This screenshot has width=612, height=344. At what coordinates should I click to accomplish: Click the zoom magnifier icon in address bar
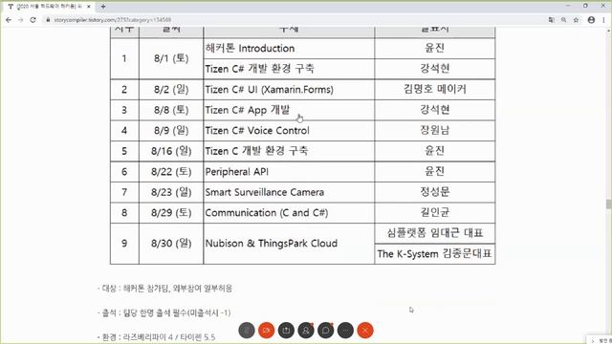[x=563, y=20]
